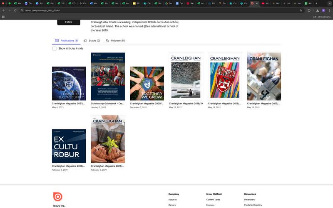Image resolution: width=333 pixels, height=208 pixels.
Task: Click the 'Issuu Platform' footer heading
Action: click(x=214, y=194)
